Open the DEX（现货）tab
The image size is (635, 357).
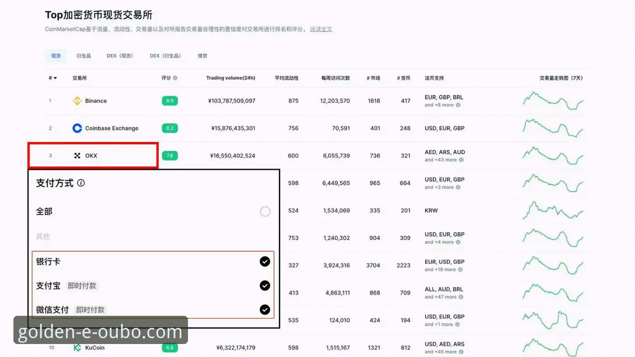click(119, 56)
